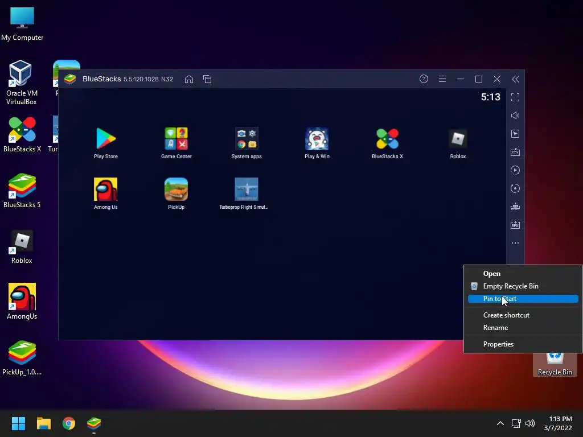The height and width of the screenshot is (437, 583).
Task: Choose Empty Recycle Bin from the context menu
Action: coord(523,286)
